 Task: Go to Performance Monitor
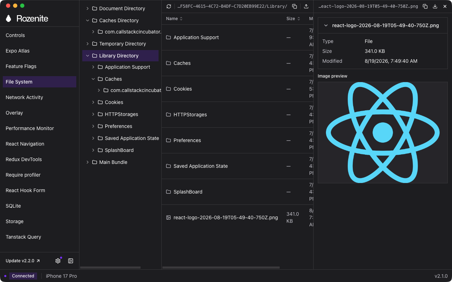pyautogui.click(x=40, y=128)
